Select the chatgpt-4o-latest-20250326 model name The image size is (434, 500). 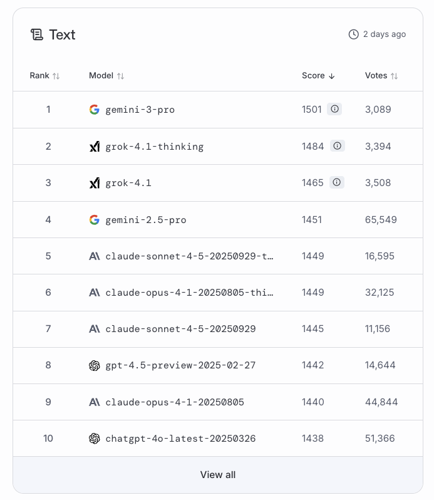tap(180, 439)
